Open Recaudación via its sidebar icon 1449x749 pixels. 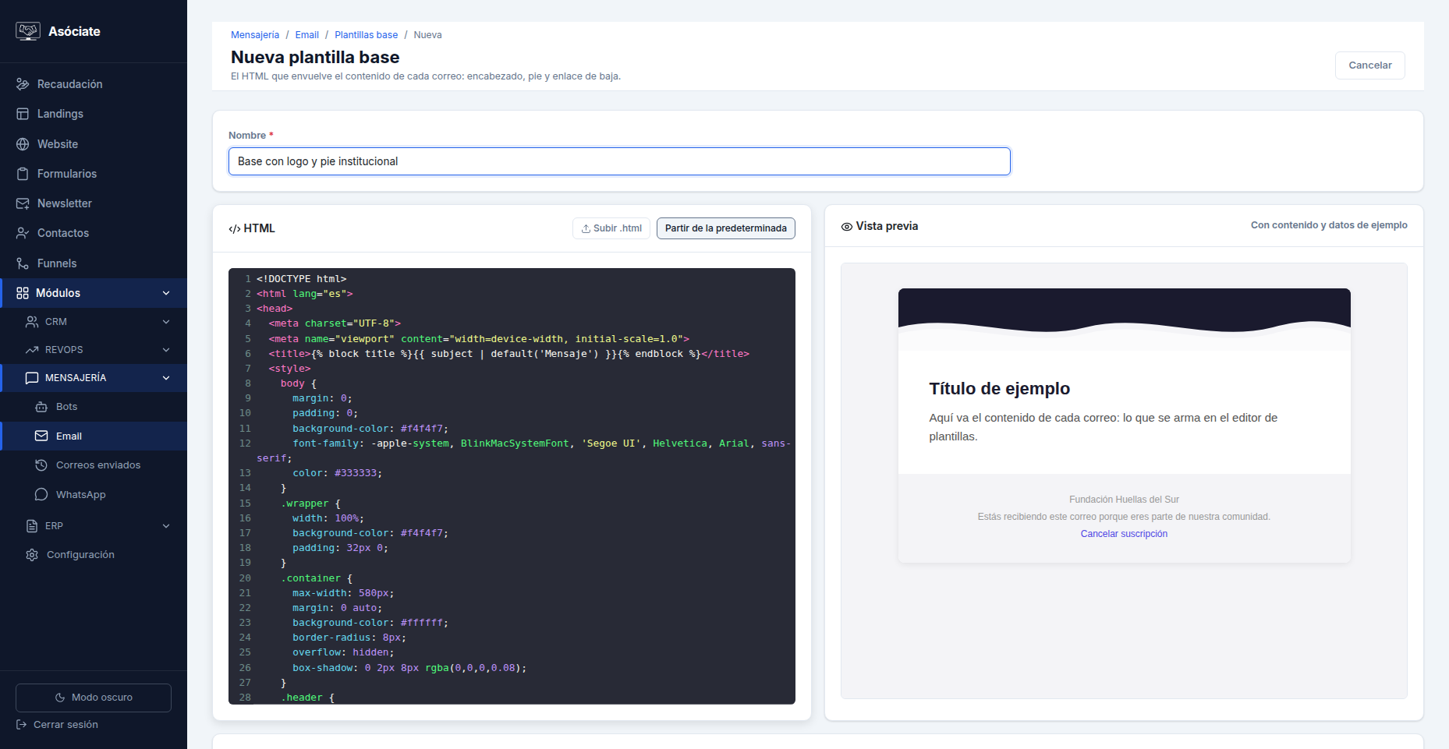coord(23,84)
